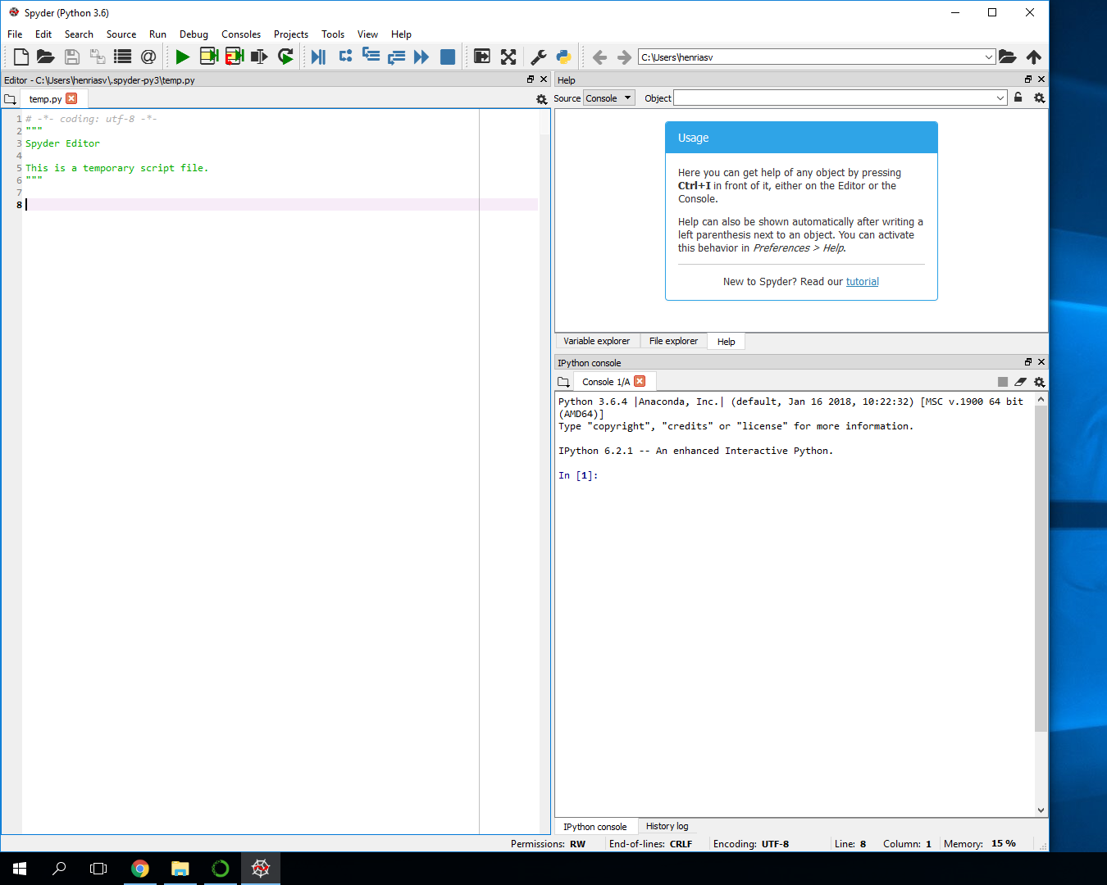This screenshot has width=1107, height=885.
Task: Run selection or current line icon
Action: pyautogui.click(x=259, y=57)
